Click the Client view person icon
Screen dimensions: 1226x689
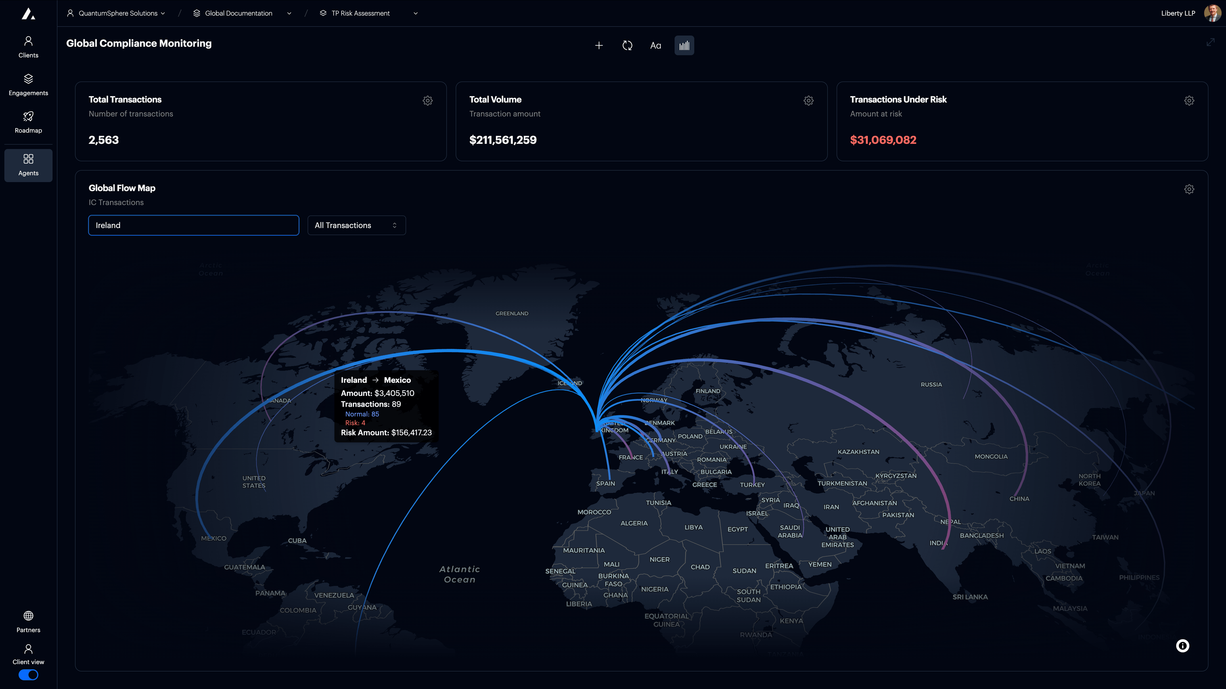pyautogui.click(x=28, y=649)
